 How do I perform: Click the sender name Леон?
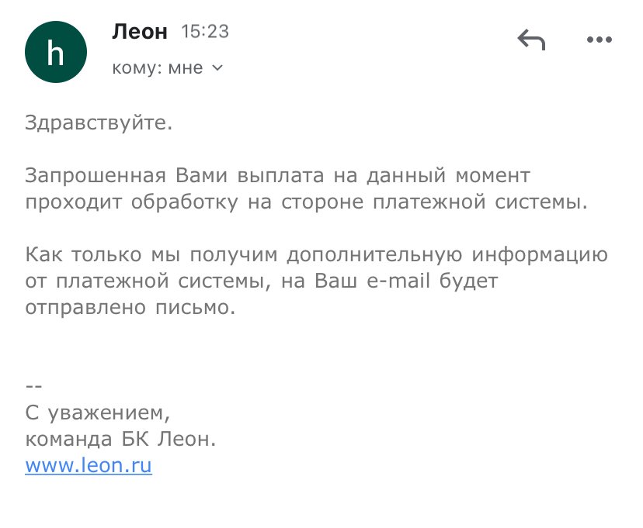140,33
